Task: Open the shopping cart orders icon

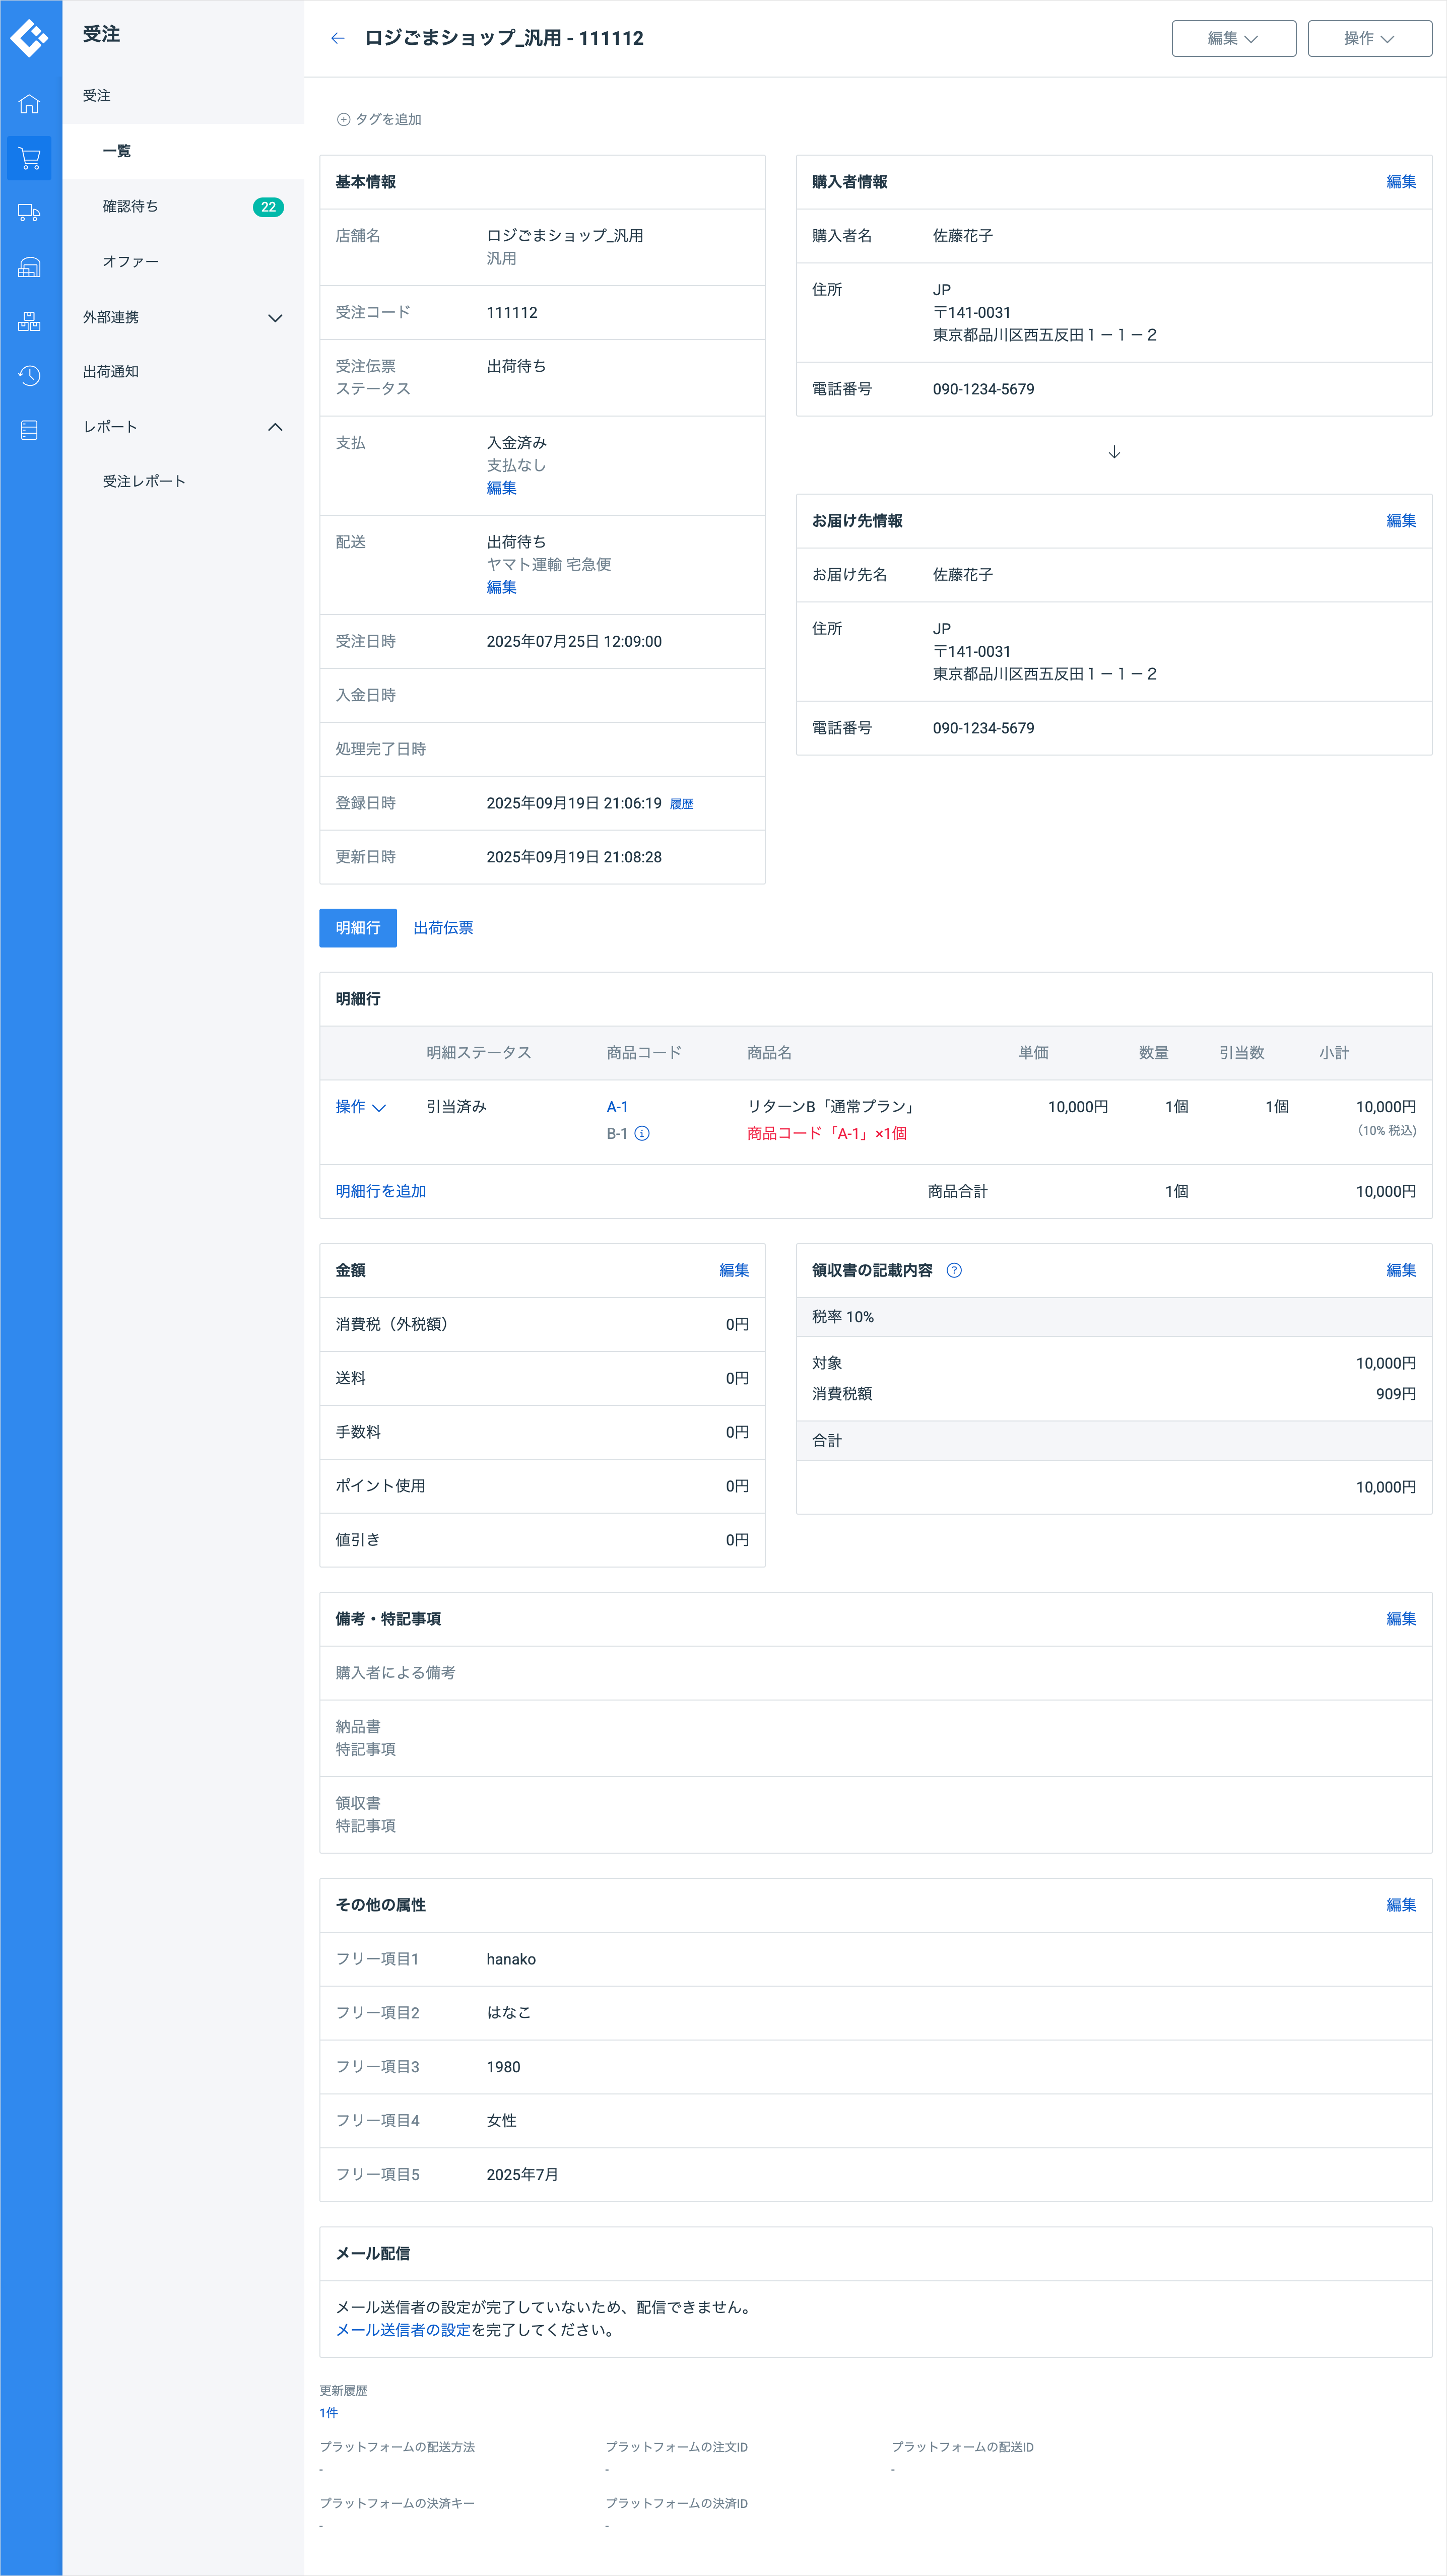Action: 29,158
